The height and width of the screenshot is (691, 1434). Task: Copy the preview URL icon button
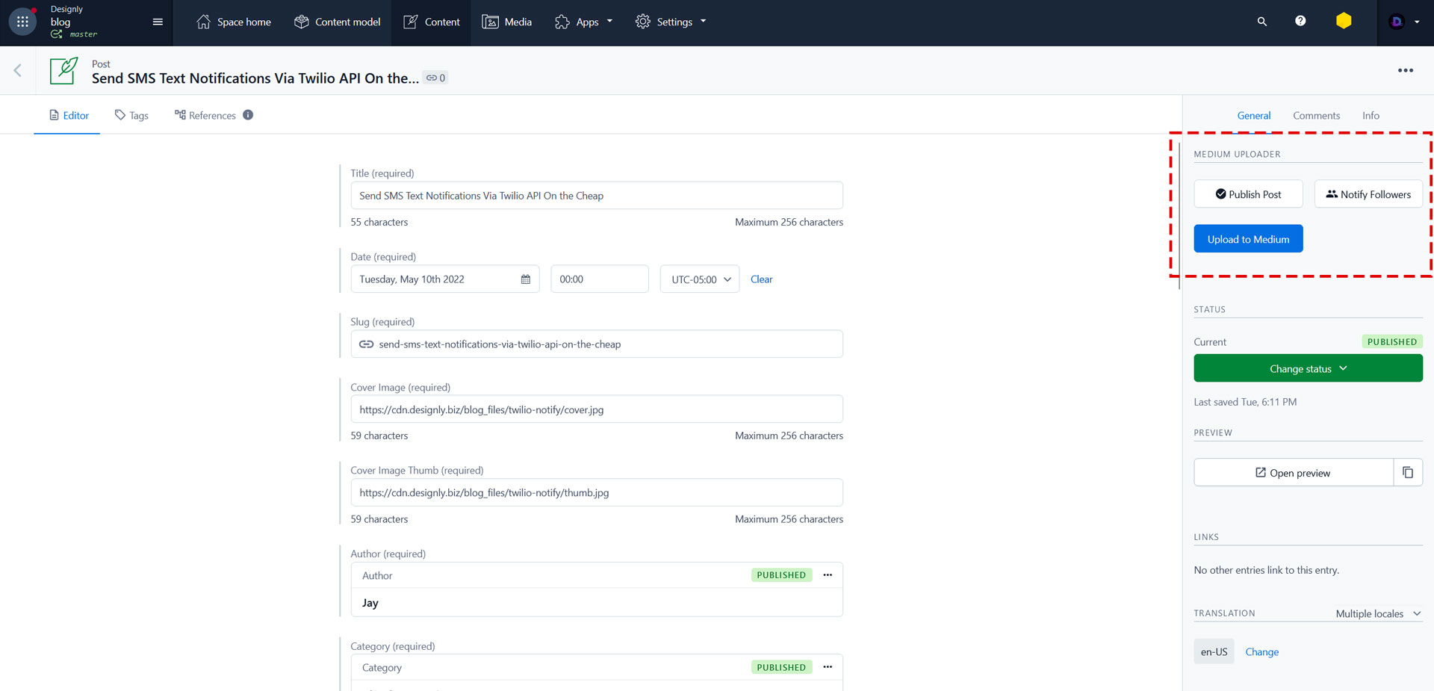[1408, 472]
